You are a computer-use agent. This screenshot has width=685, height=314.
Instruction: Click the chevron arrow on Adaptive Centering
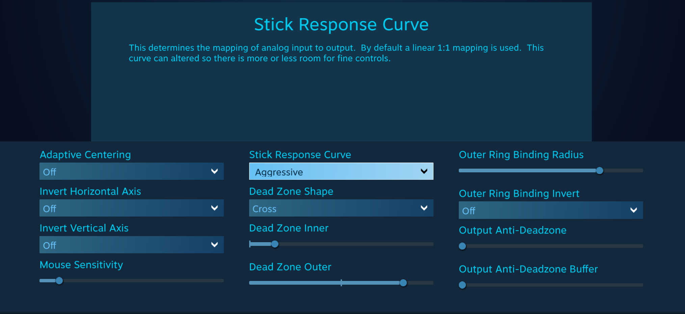[x=214, y=171]
